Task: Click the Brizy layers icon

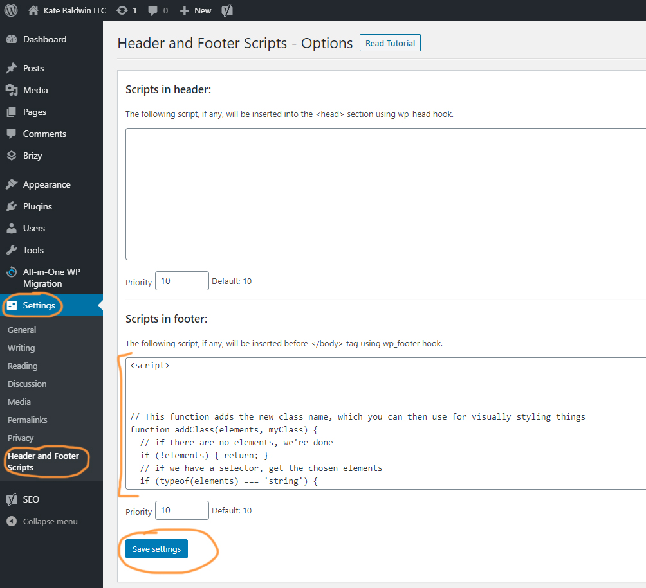Action: tap(12, 156)
